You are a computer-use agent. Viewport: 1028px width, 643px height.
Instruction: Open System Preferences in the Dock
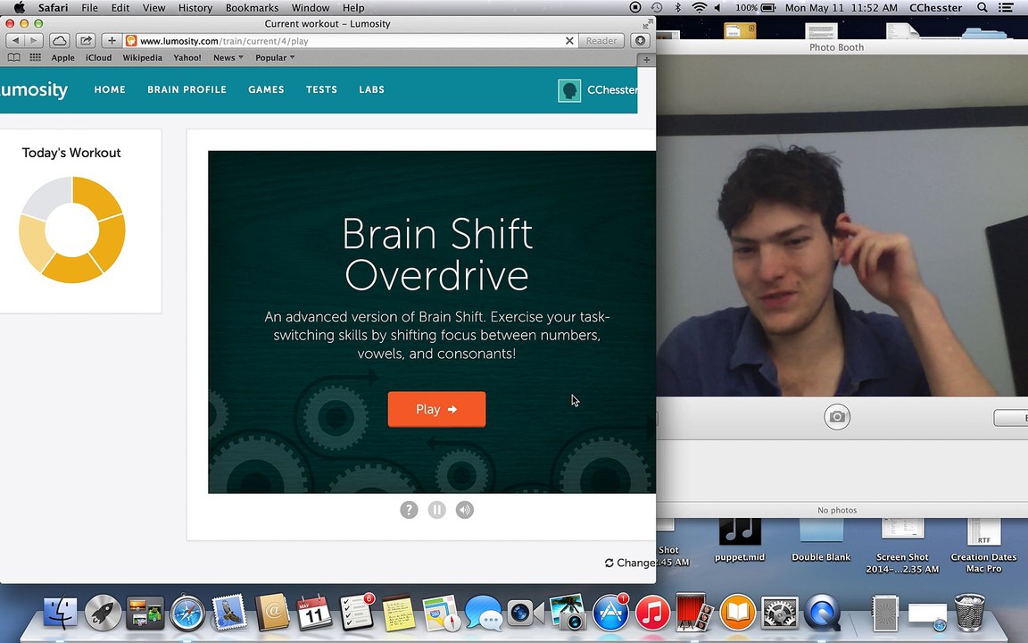780,613
